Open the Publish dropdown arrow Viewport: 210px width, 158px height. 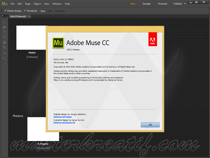(x=185, y=4)
